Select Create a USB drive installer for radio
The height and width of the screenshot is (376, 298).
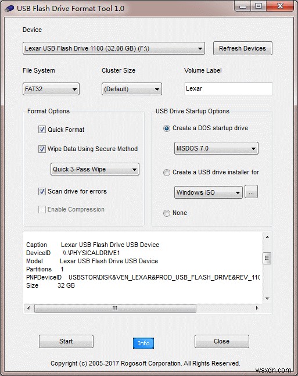pyautogui.click(x=167, y=173)
